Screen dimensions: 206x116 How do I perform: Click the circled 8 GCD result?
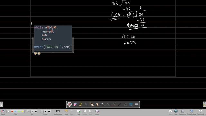pyautogui.click(x=130, y=15)
